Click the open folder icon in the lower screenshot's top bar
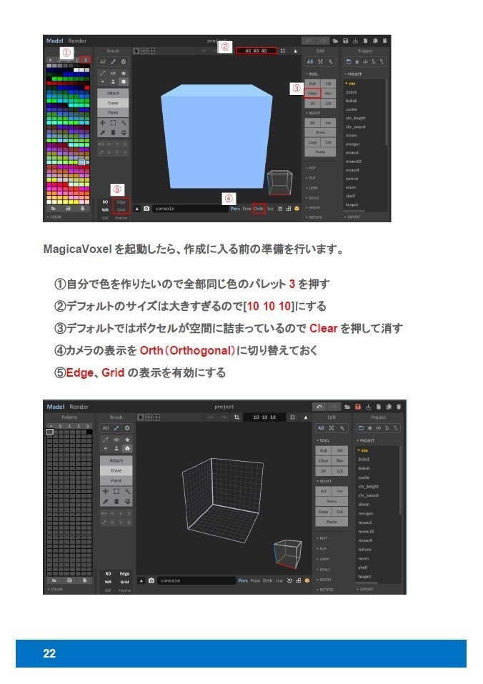 pos(347,407)
